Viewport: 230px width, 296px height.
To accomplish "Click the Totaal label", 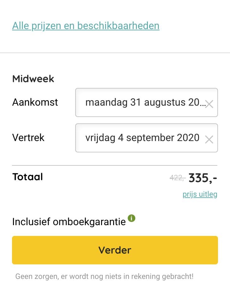I will pos(27,177).
